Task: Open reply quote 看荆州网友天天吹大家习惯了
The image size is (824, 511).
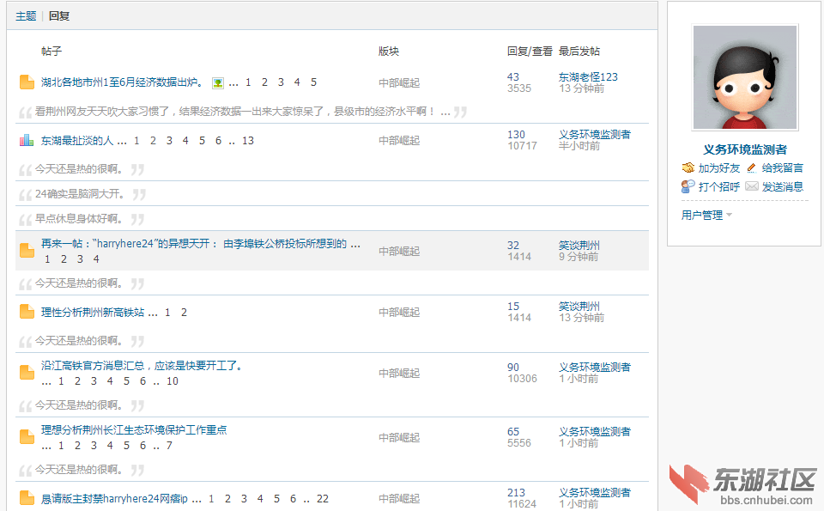Action: click(x=243, y=112)
